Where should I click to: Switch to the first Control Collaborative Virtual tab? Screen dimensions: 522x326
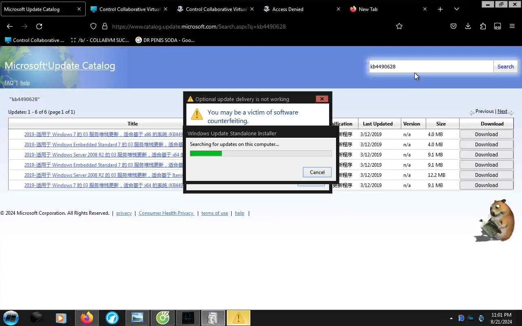129,9
